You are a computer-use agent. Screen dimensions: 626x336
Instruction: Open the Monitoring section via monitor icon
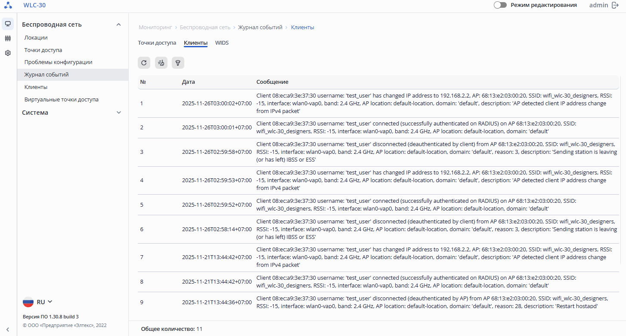pyautogui.click(x=8, y=24)
